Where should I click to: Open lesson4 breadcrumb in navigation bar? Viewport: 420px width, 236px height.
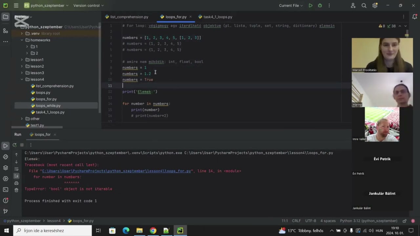pyautogui.click(x=54, y=221)
